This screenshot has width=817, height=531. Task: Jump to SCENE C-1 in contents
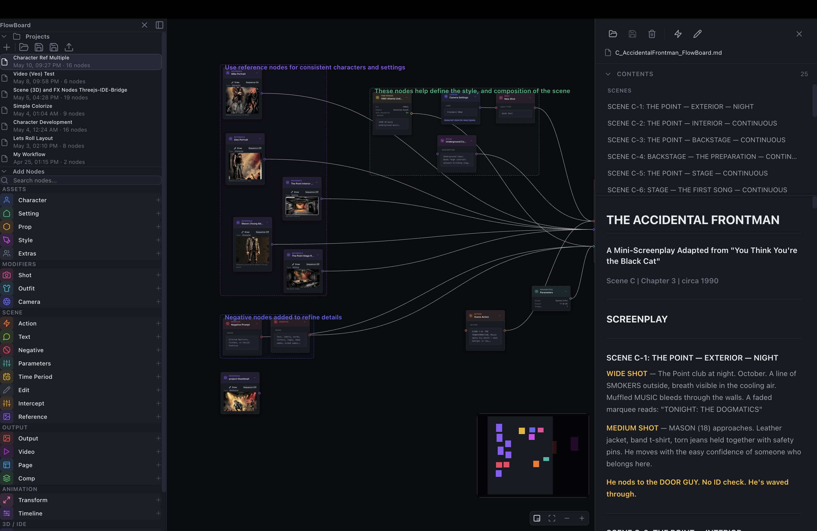[680, 107]
